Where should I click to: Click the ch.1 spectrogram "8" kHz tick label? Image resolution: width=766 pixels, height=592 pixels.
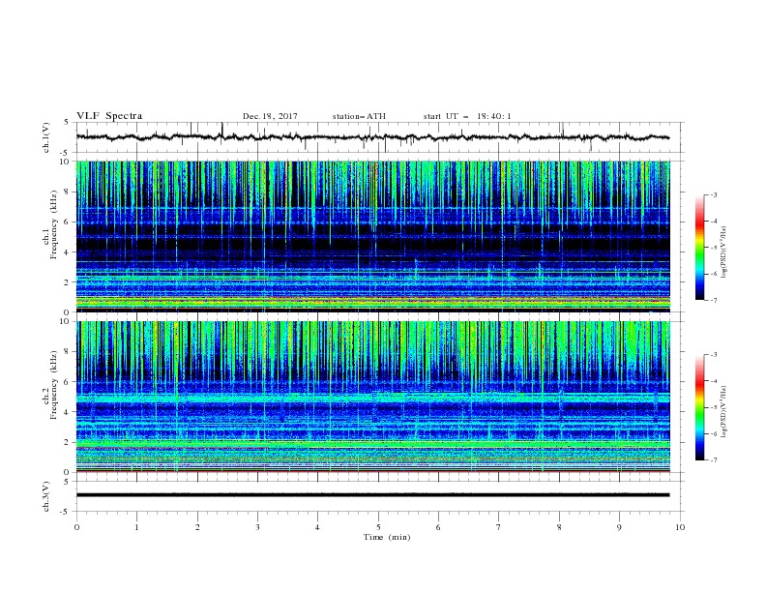point(68,192)
